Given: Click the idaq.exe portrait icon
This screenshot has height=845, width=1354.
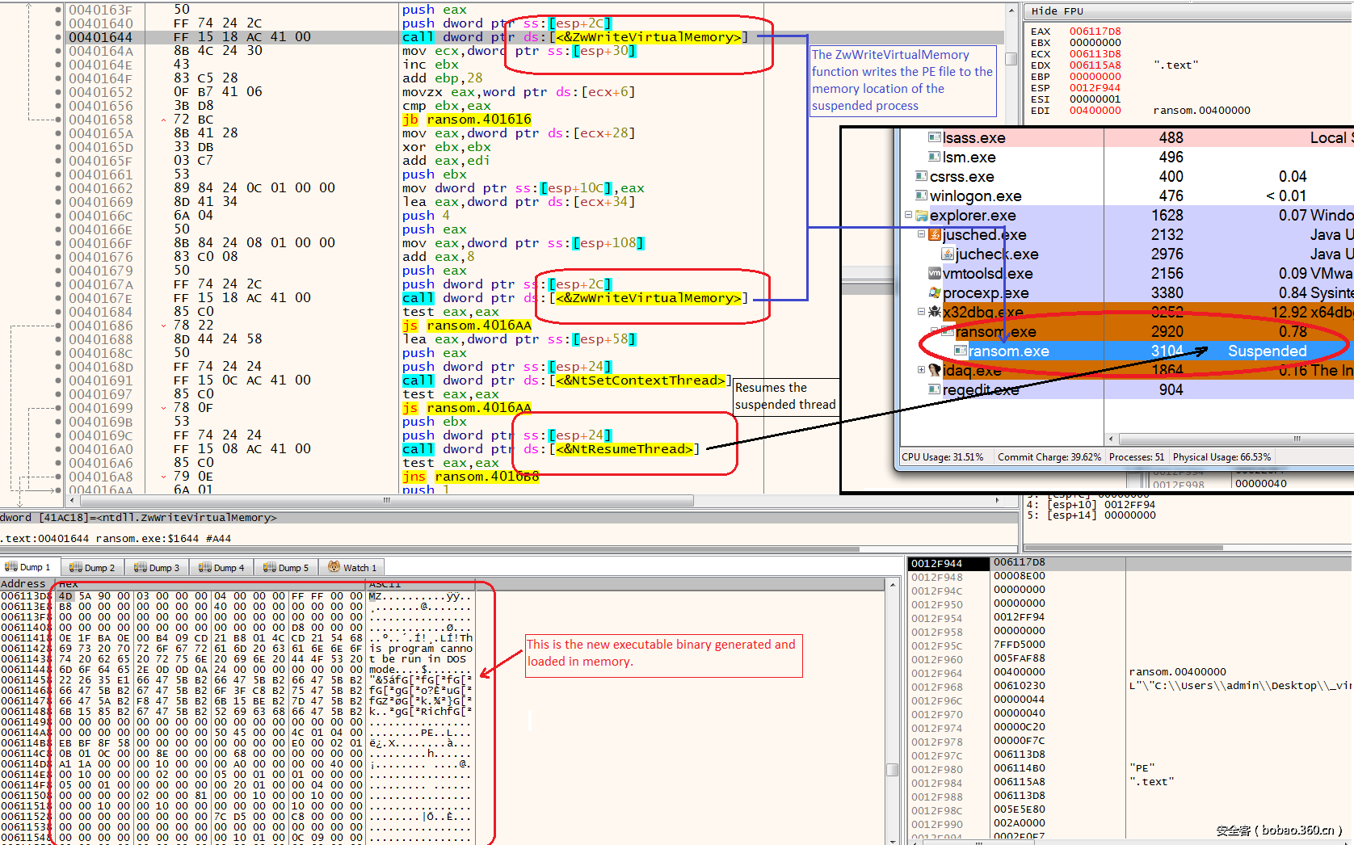Looking at the screenshot, I should pyautogui.click(x=935, y=371).
